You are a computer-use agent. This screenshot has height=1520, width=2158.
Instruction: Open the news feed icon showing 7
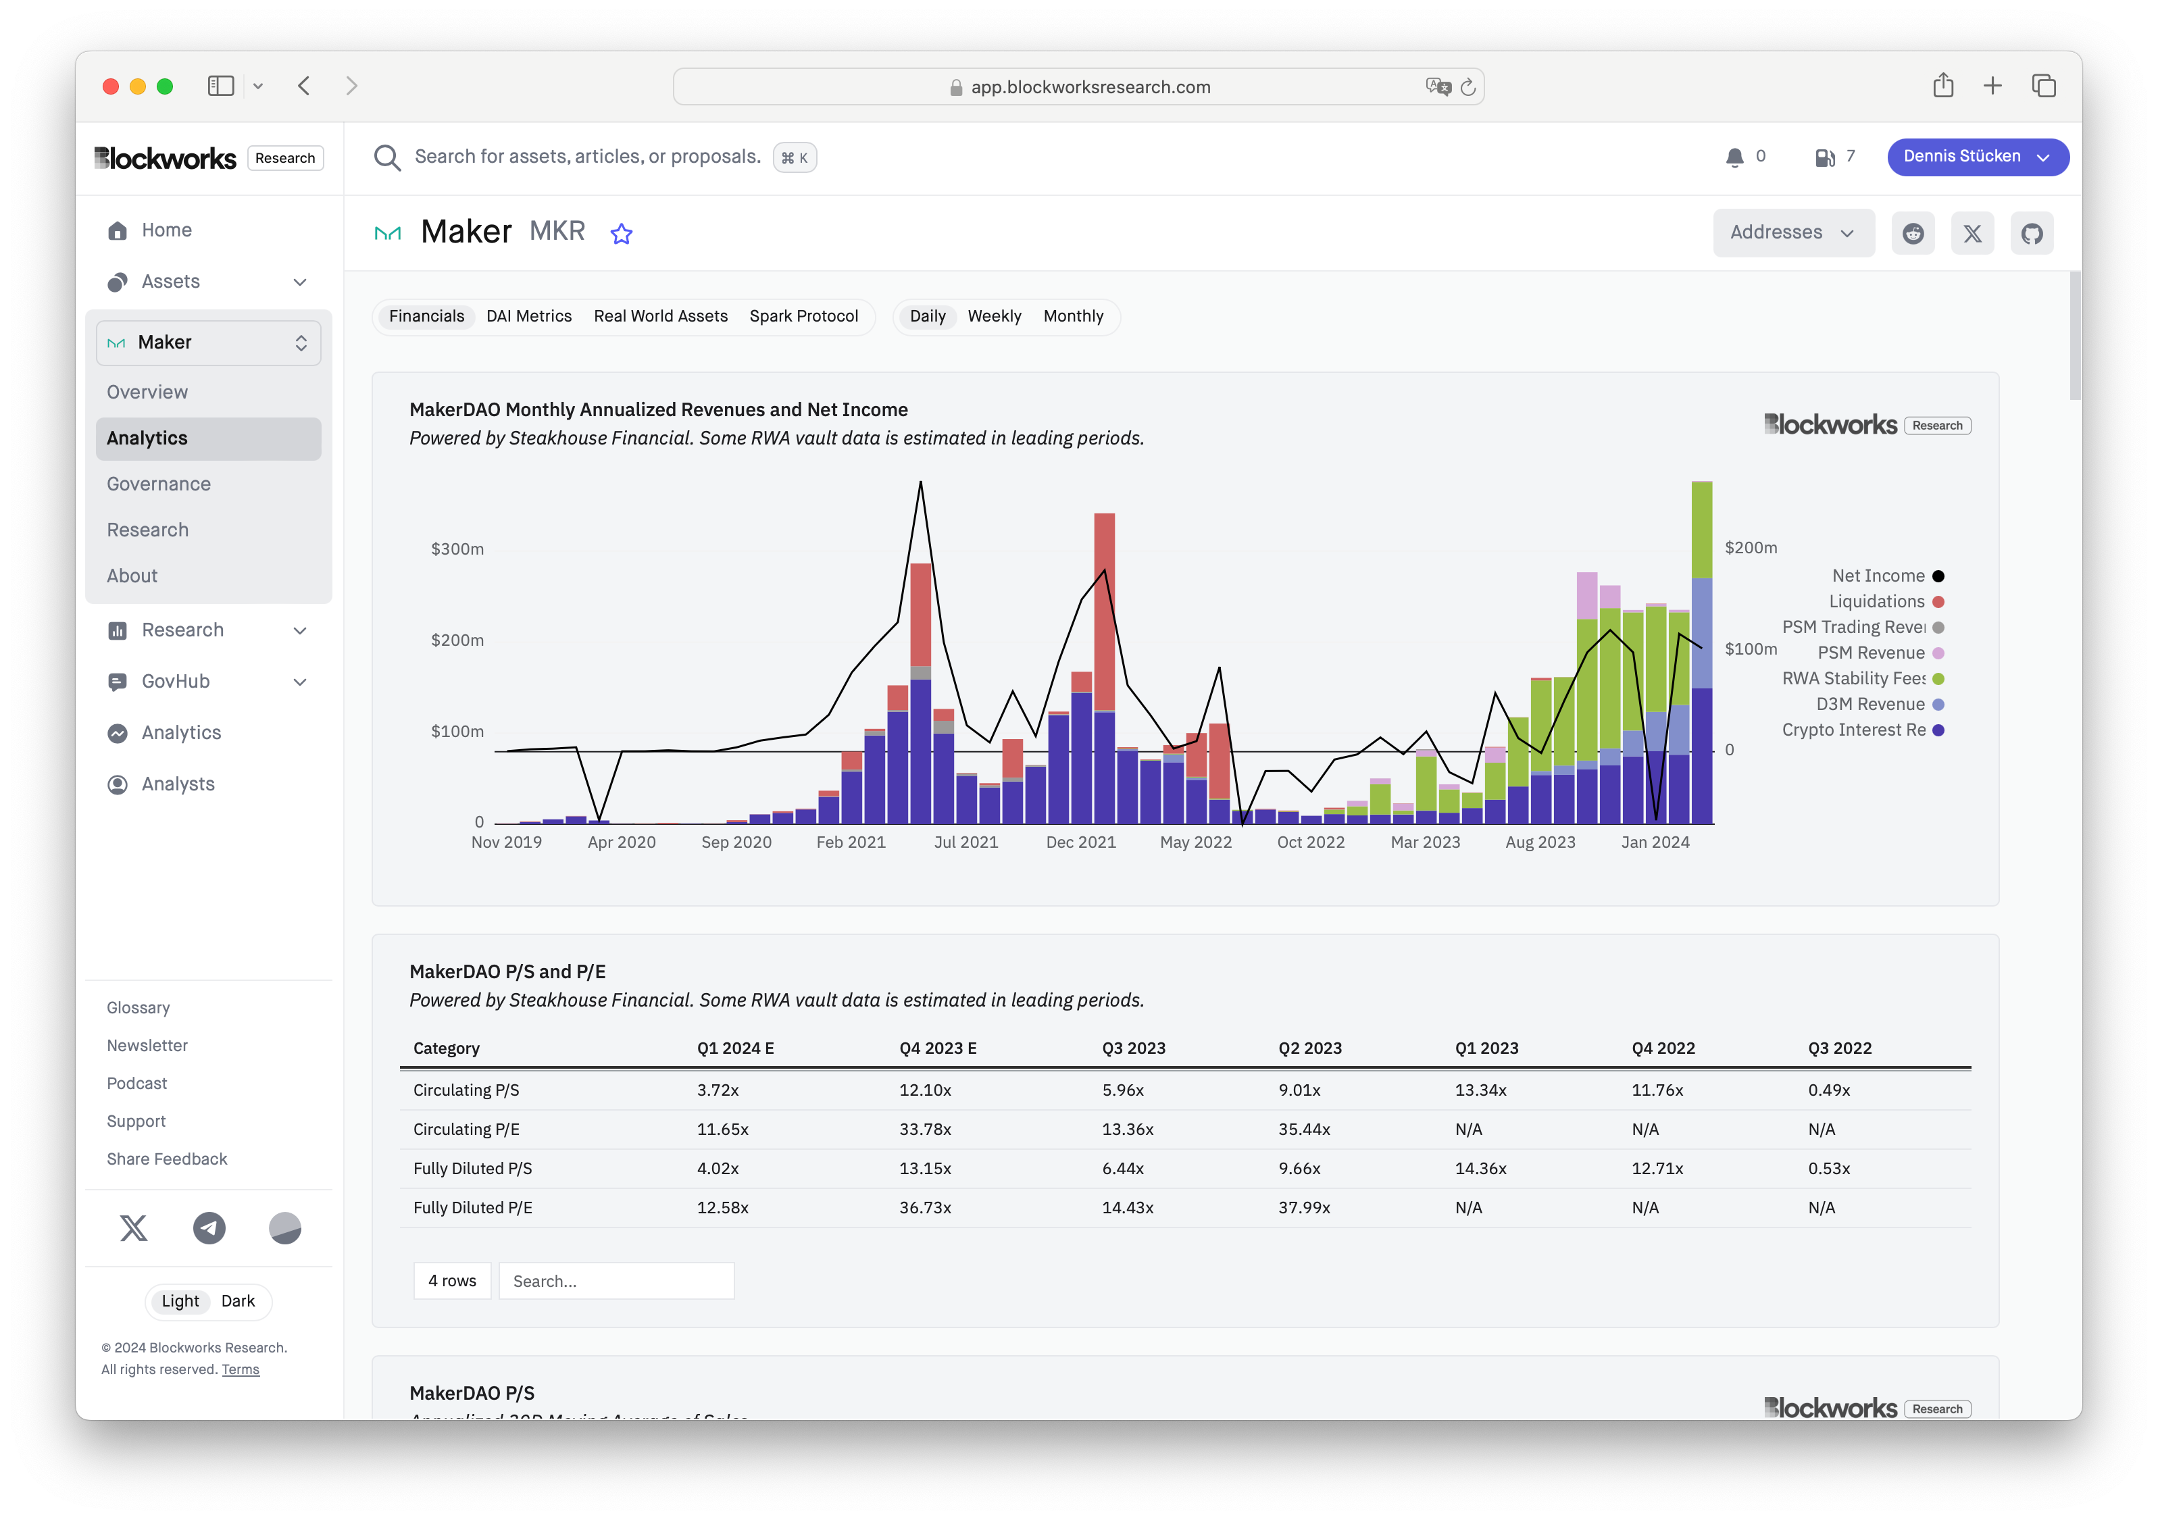pos(1824,157)
